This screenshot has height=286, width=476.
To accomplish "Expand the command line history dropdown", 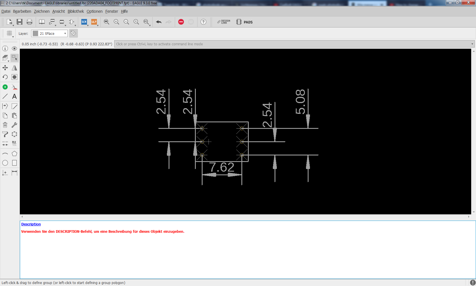I will pos(472,44).
